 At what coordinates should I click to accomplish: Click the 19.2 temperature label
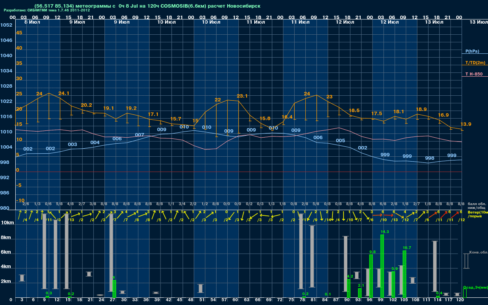pyautogui.click(x=131, y=108)
